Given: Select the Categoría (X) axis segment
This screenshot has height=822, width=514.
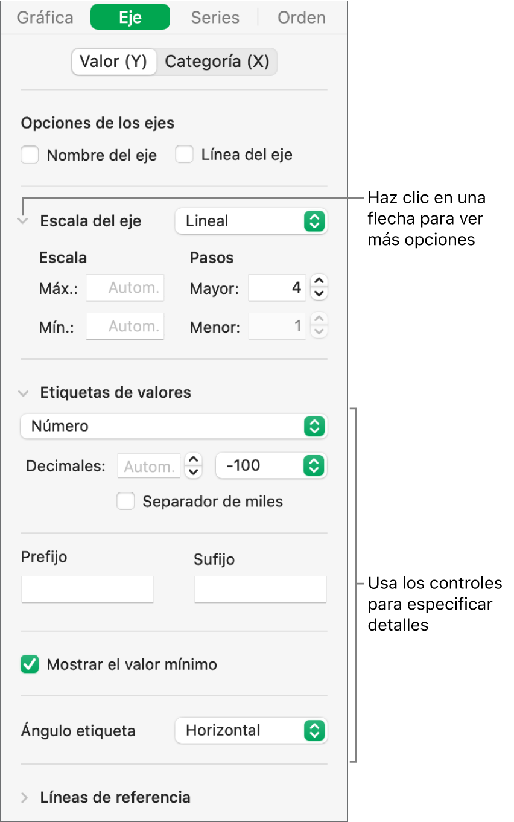Looking at the screenshot, I should coord(217,62).
